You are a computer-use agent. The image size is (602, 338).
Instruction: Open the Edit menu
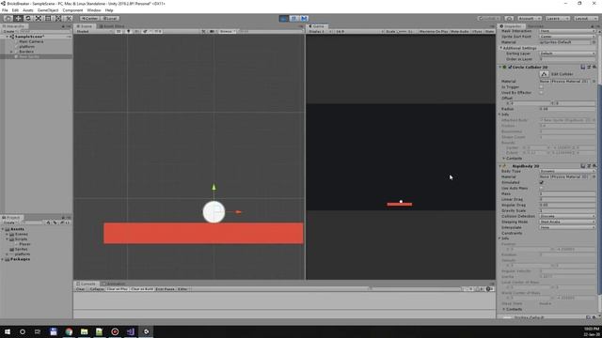(x=15, y=10)
